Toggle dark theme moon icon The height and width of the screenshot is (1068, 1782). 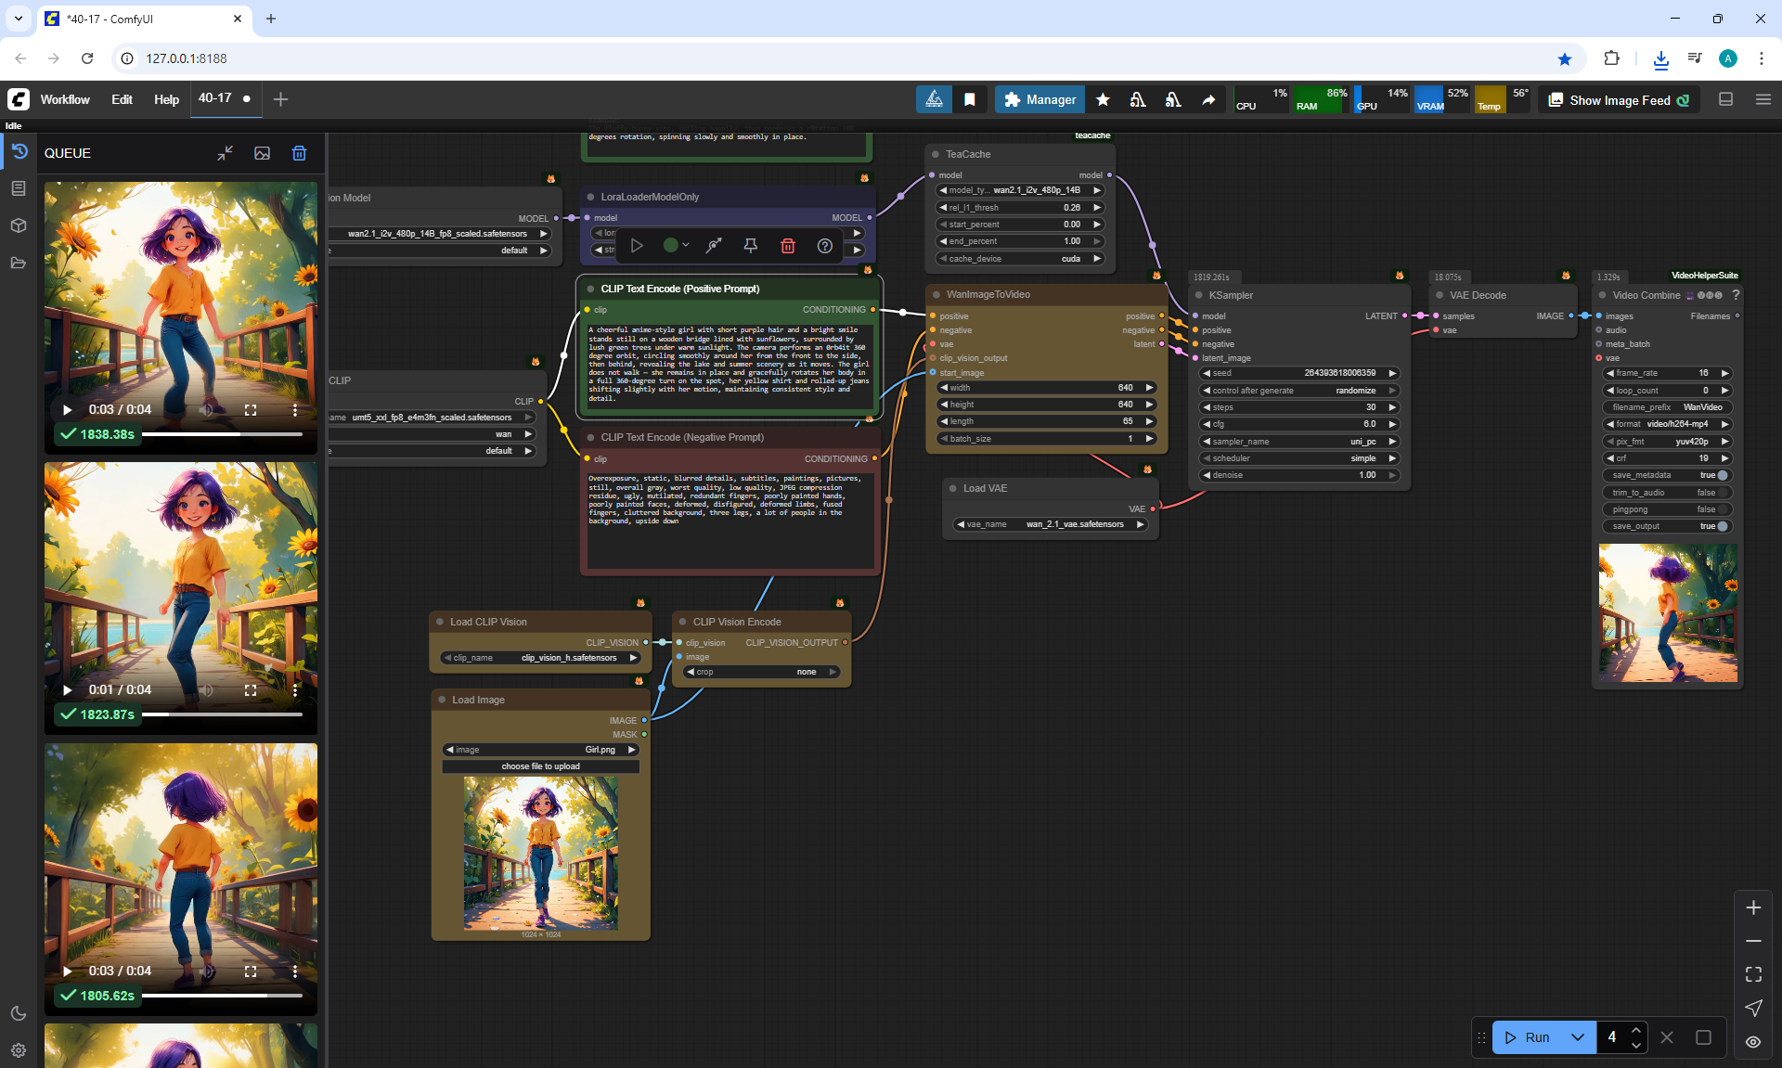click(x=18, y=1013)
